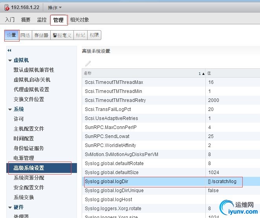Select the Syslog.global.logDirUnique row
Viewport: 260px width, 218px height.
171,191
